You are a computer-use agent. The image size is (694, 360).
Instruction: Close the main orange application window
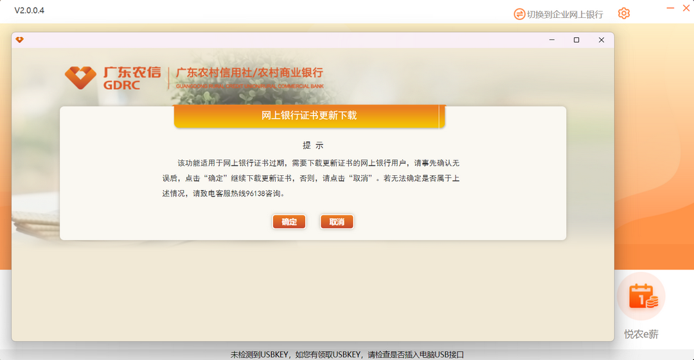point(686,8)
